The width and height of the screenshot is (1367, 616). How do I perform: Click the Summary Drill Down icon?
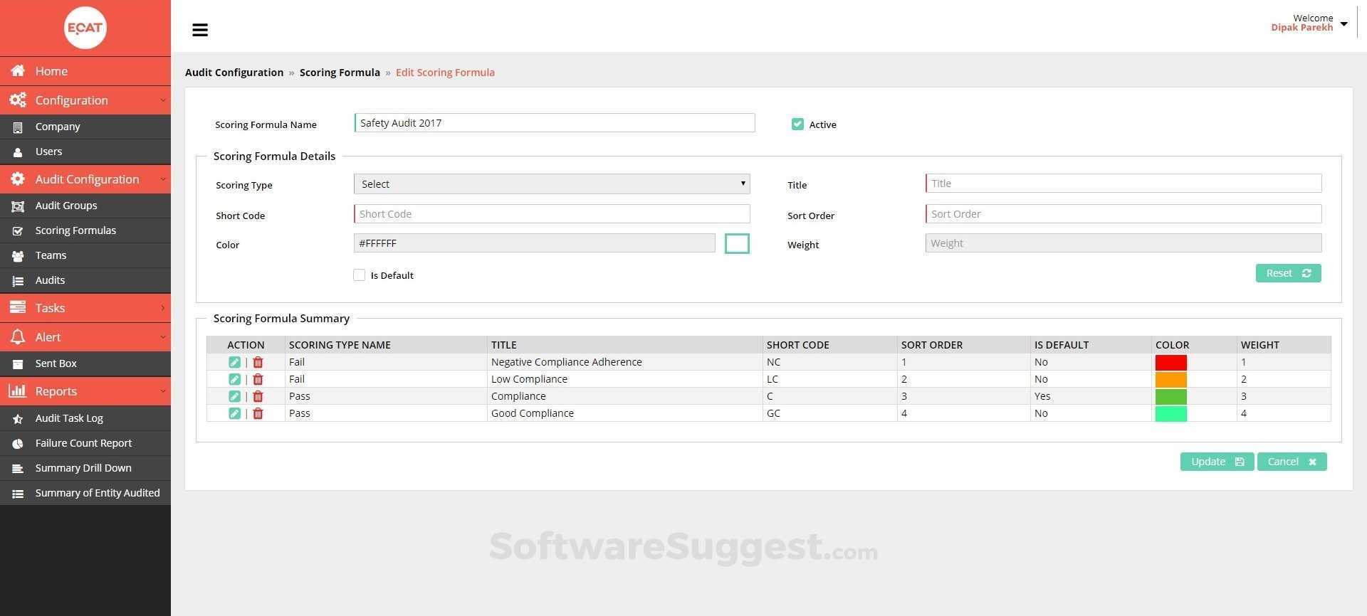coord(18,468)
